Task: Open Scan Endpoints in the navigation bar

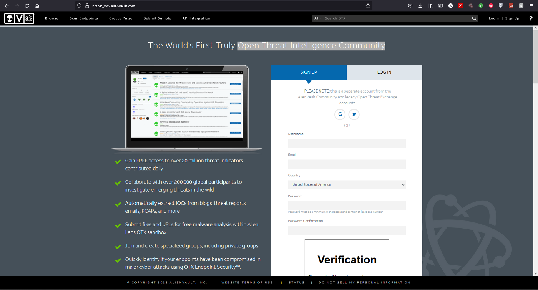Action: [84, 18]
